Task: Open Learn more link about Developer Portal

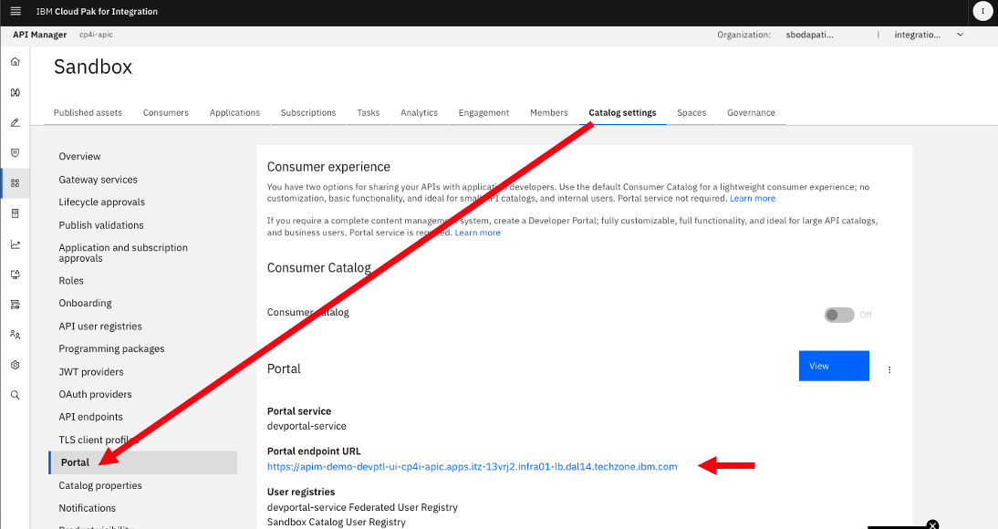Action: point(477,233)
